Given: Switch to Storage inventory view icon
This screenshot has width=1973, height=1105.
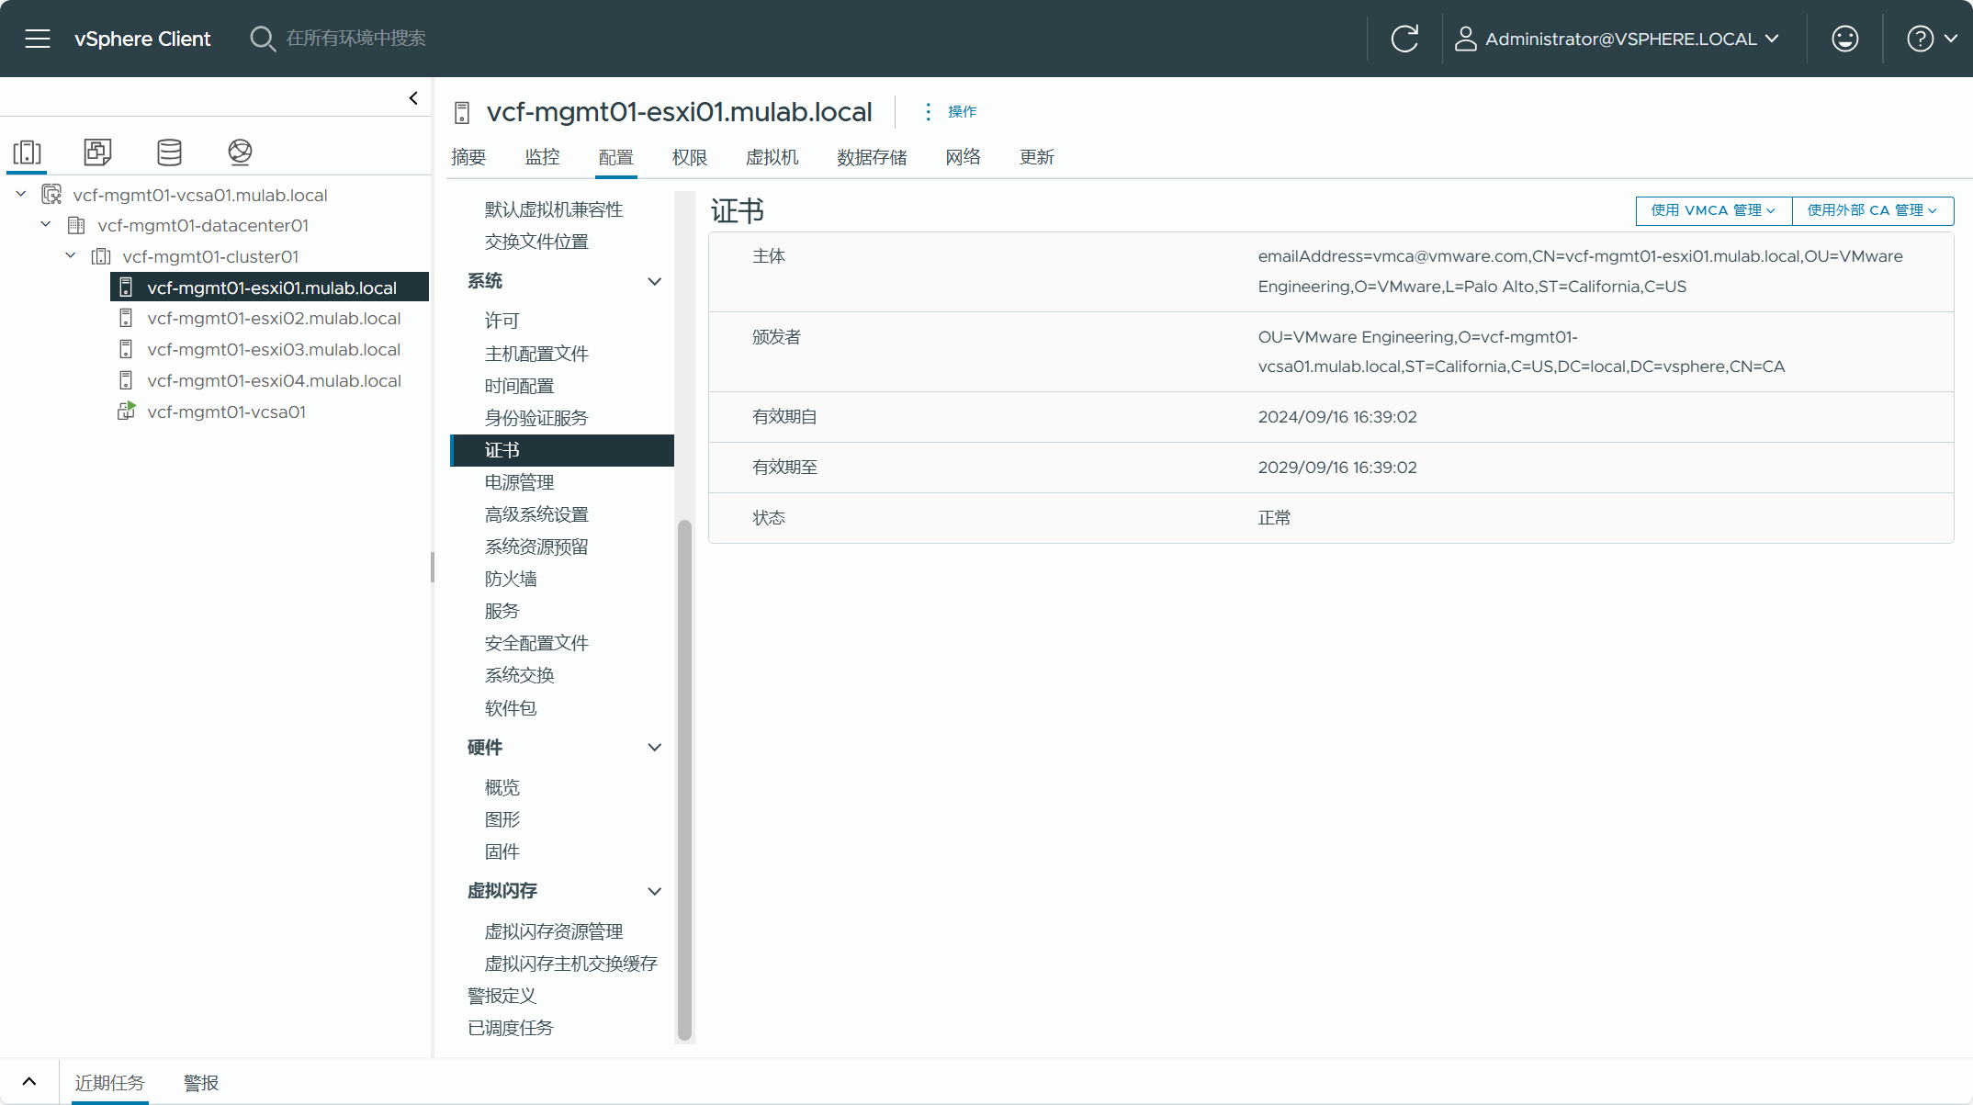Looking at the screenshot, I should pos(169,152).
